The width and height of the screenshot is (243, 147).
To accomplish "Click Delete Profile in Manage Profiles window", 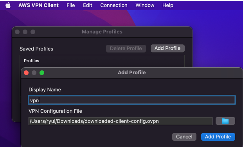I will click(x=126, y=49).
